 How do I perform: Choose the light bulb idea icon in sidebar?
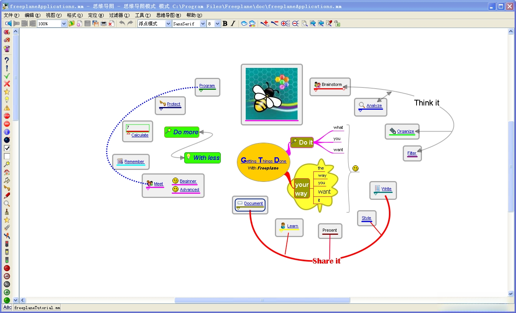pyautogui.click(x=7, y=100)
